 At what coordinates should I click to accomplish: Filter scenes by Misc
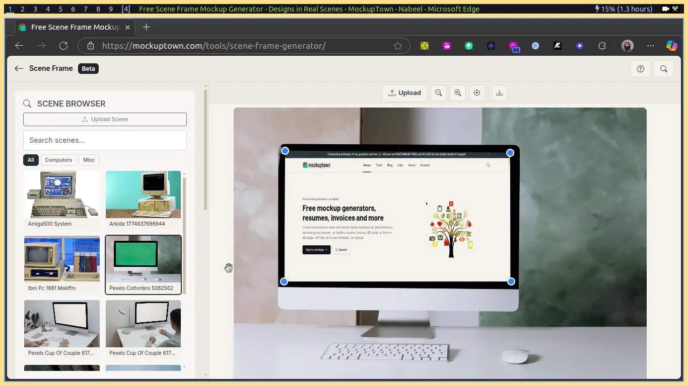(89, 160)
